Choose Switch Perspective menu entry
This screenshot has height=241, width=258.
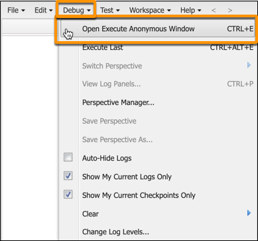[158, 66]
